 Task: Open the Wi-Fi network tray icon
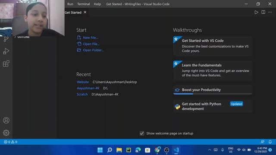pyautogui.click(x=238, y=150)
